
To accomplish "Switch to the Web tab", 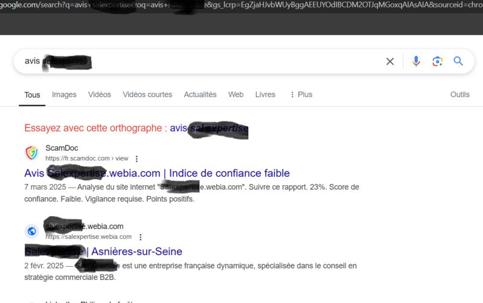I will (x=235, y=95).
